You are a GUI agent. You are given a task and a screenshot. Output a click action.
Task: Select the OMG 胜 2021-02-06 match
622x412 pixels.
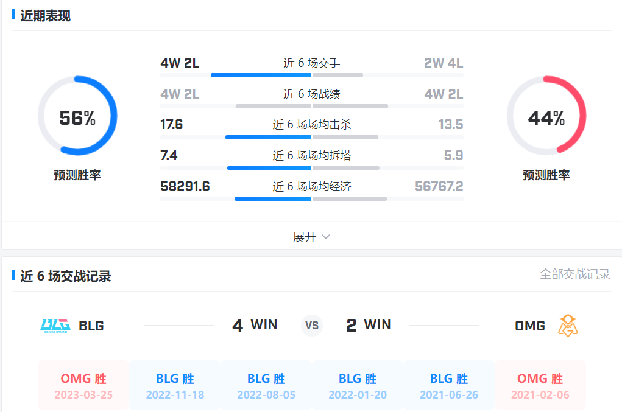pyautogui.click(x=540, y=386)
